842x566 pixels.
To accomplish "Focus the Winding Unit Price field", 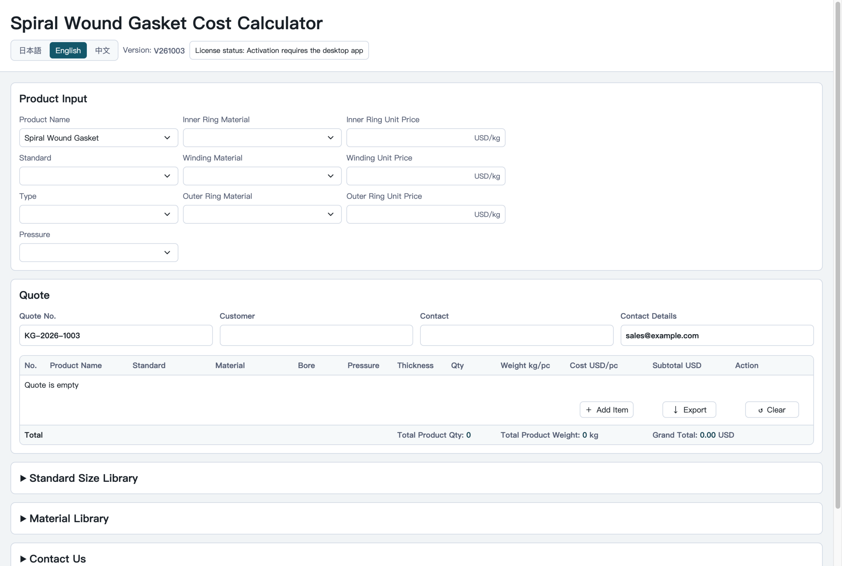I will click(426, 176).
